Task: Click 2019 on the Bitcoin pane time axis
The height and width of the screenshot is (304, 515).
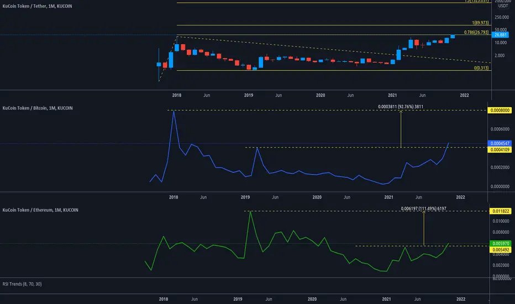Action: 245,197
